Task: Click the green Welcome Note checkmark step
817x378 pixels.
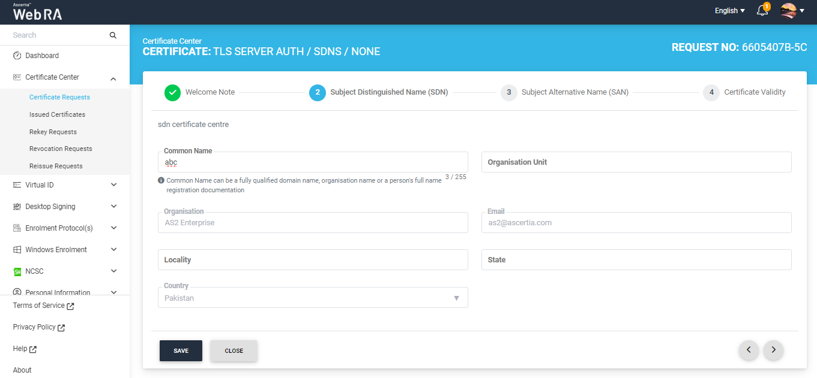Action: pos(172,92)
